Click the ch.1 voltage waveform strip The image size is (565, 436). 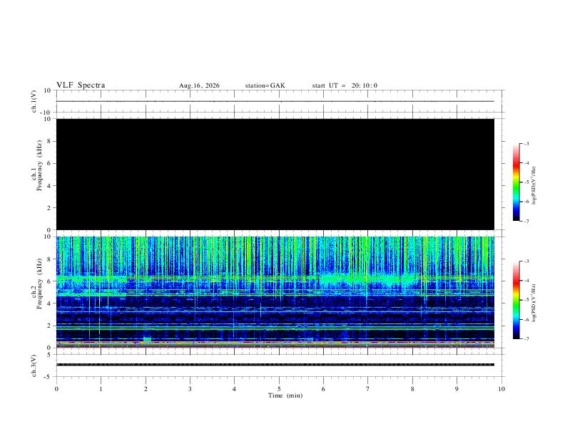click(275, 101)
